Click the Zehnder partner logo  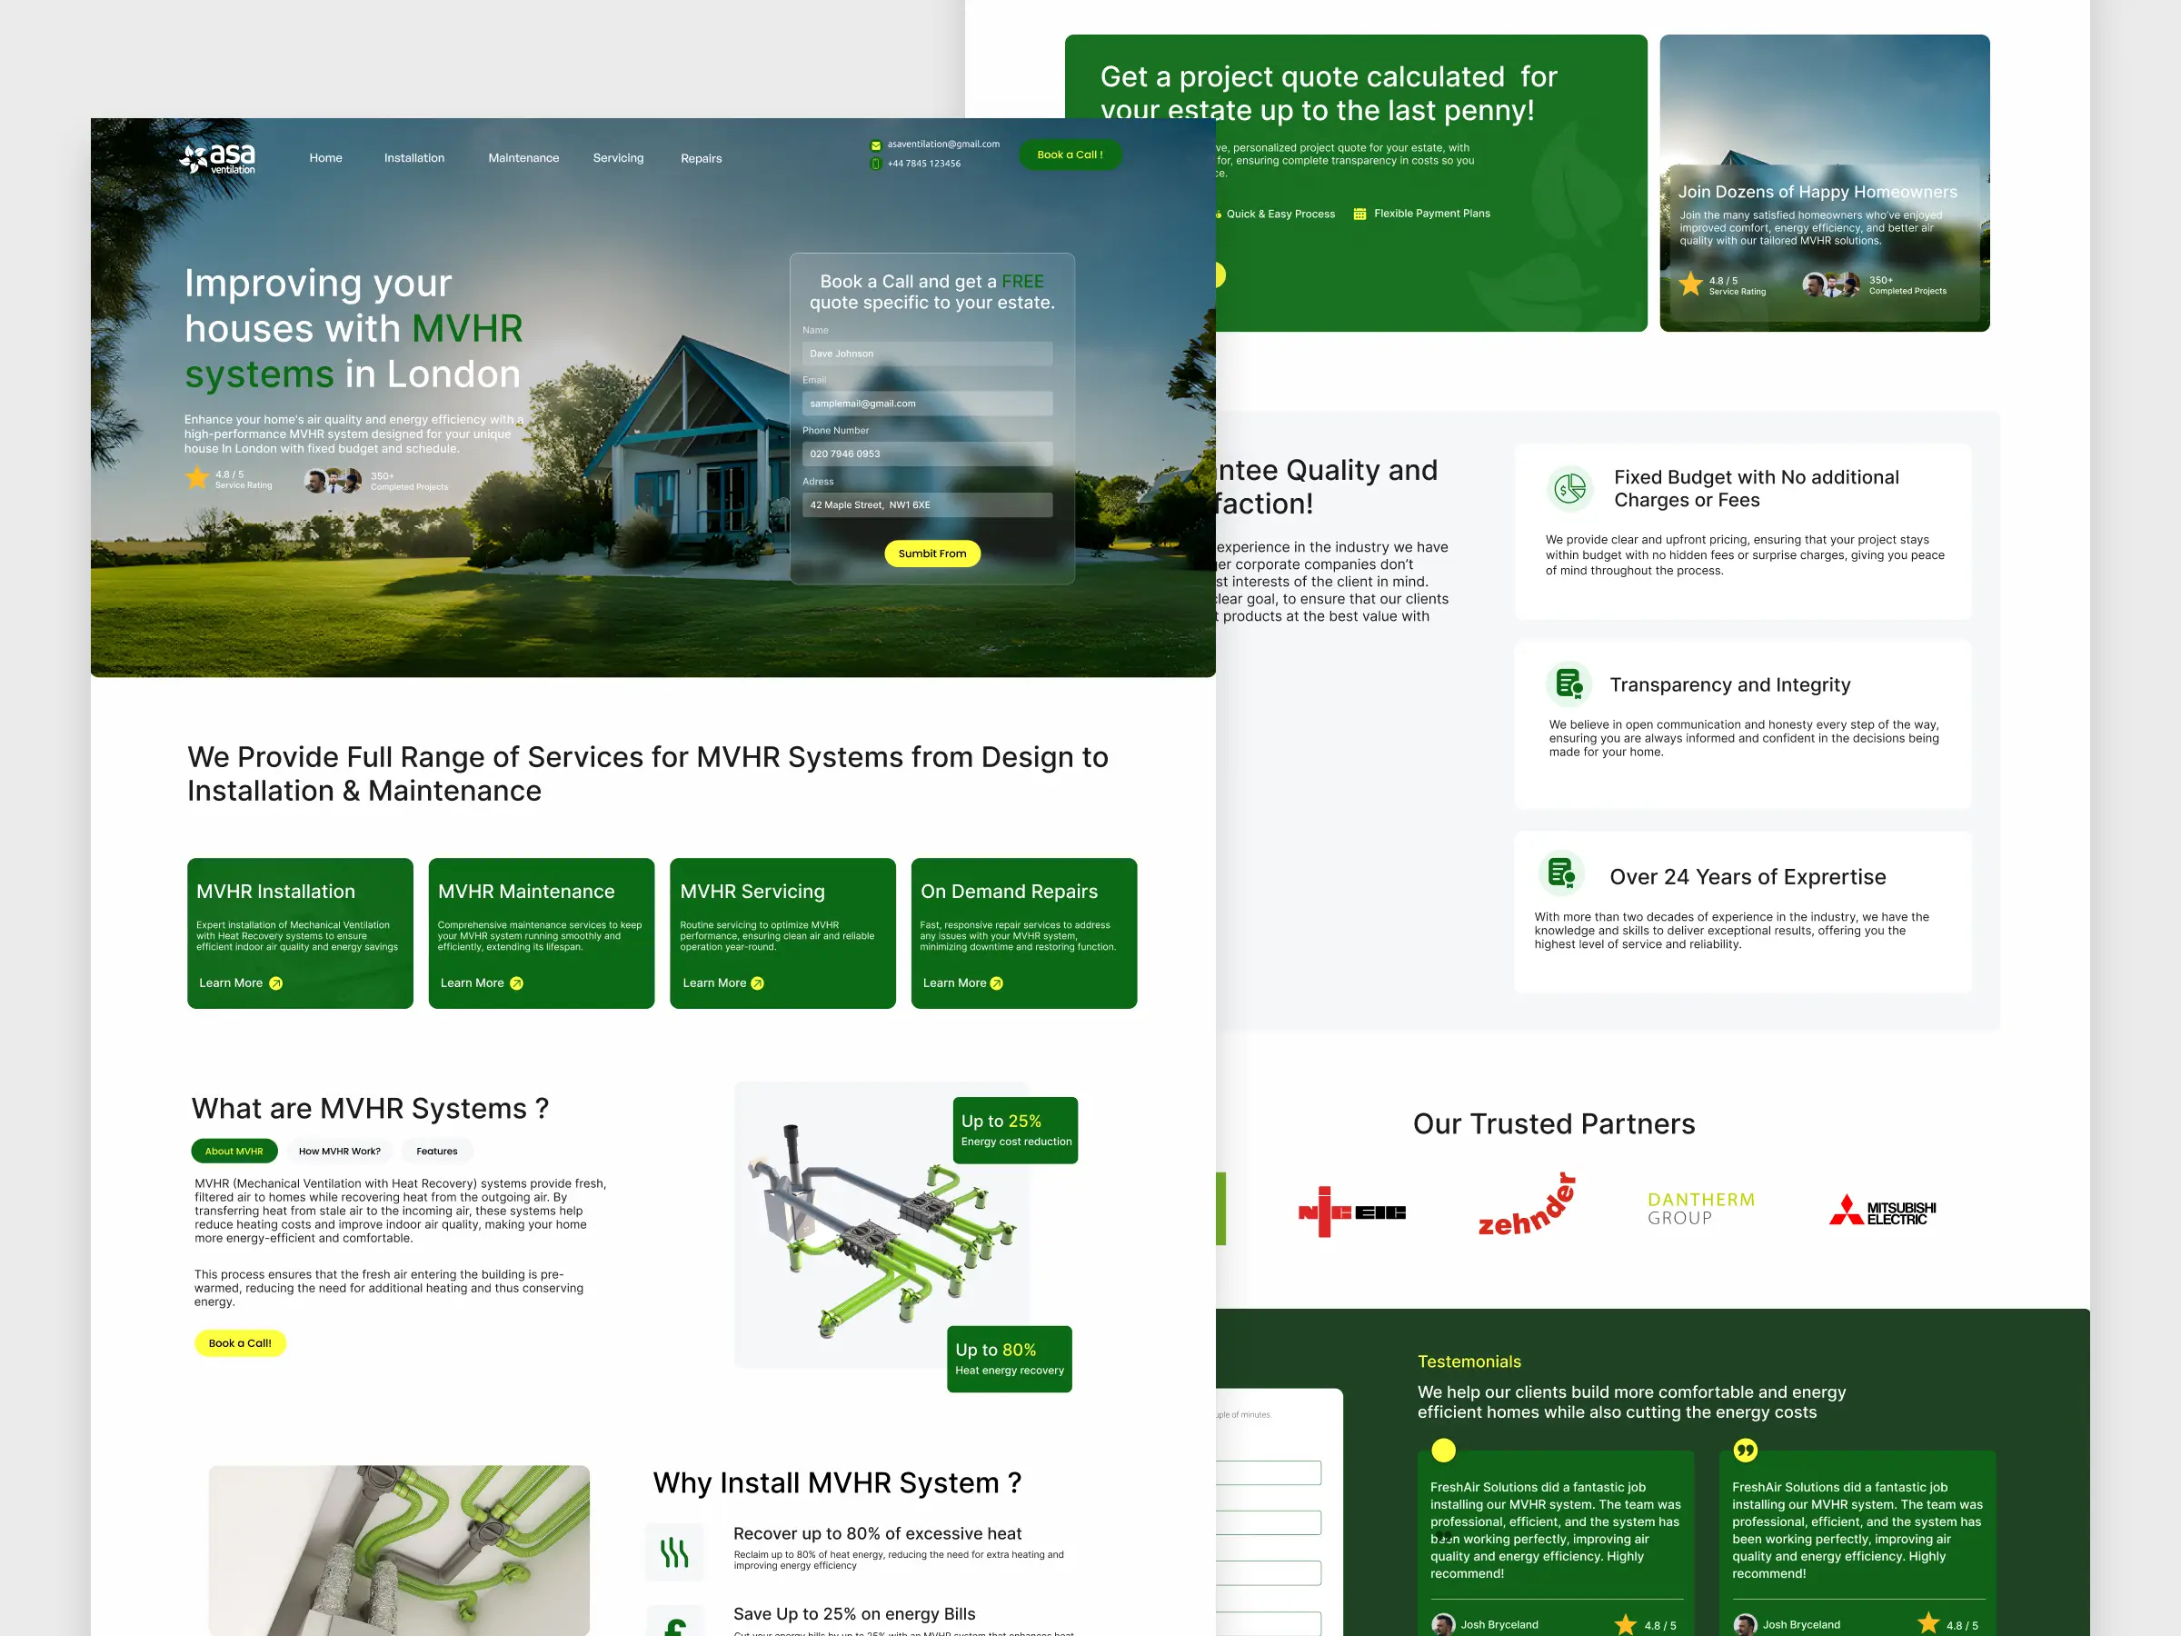click(1527, 1208)
